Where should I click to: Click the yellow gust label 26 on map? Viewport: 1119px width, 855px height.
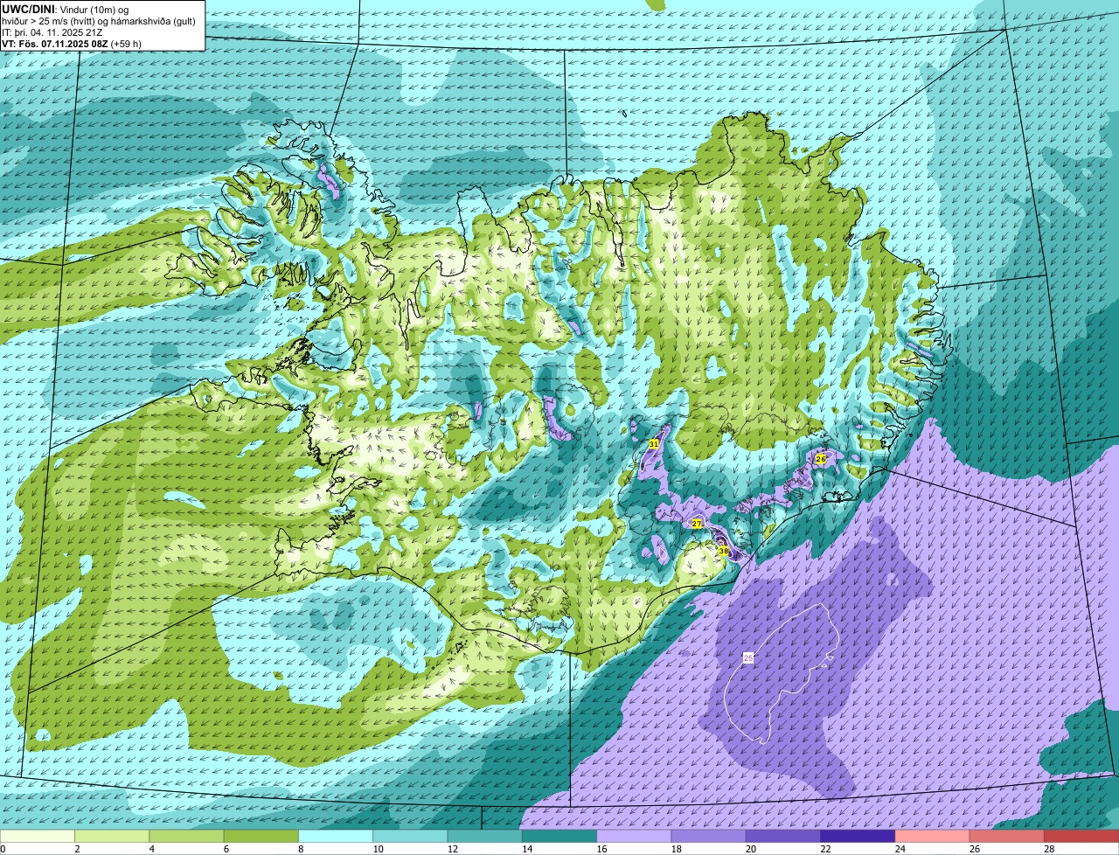(821, 459)
